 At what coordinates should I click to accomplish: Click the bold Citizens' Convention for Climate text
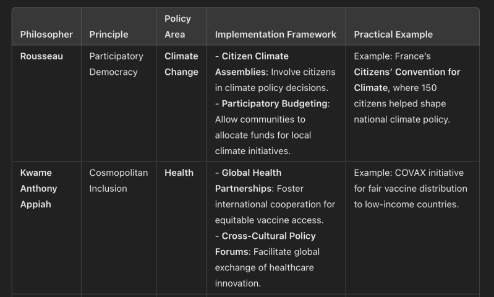(407, 80)
